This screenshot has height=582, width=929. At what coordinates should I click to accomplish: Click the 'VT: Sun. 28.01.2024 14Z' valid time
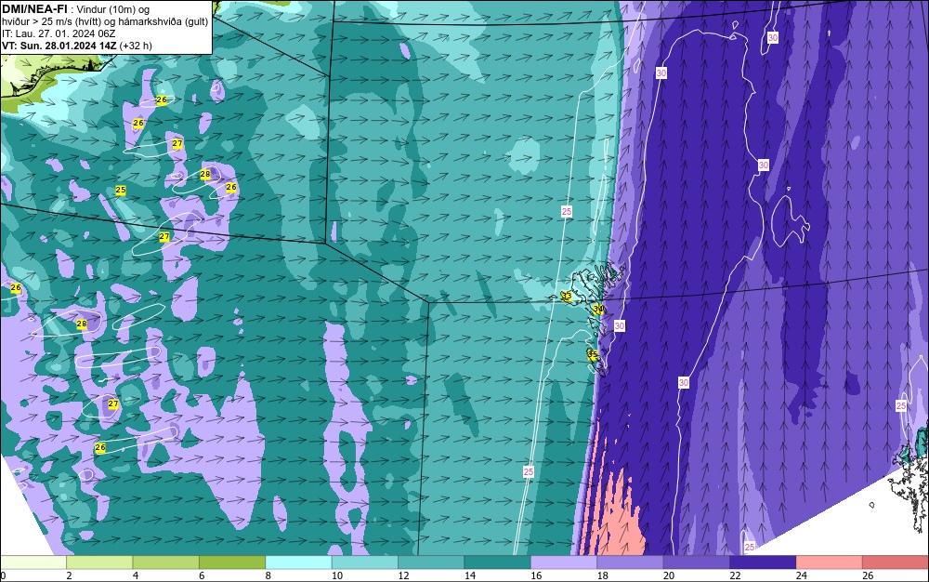tap(59, 46)
